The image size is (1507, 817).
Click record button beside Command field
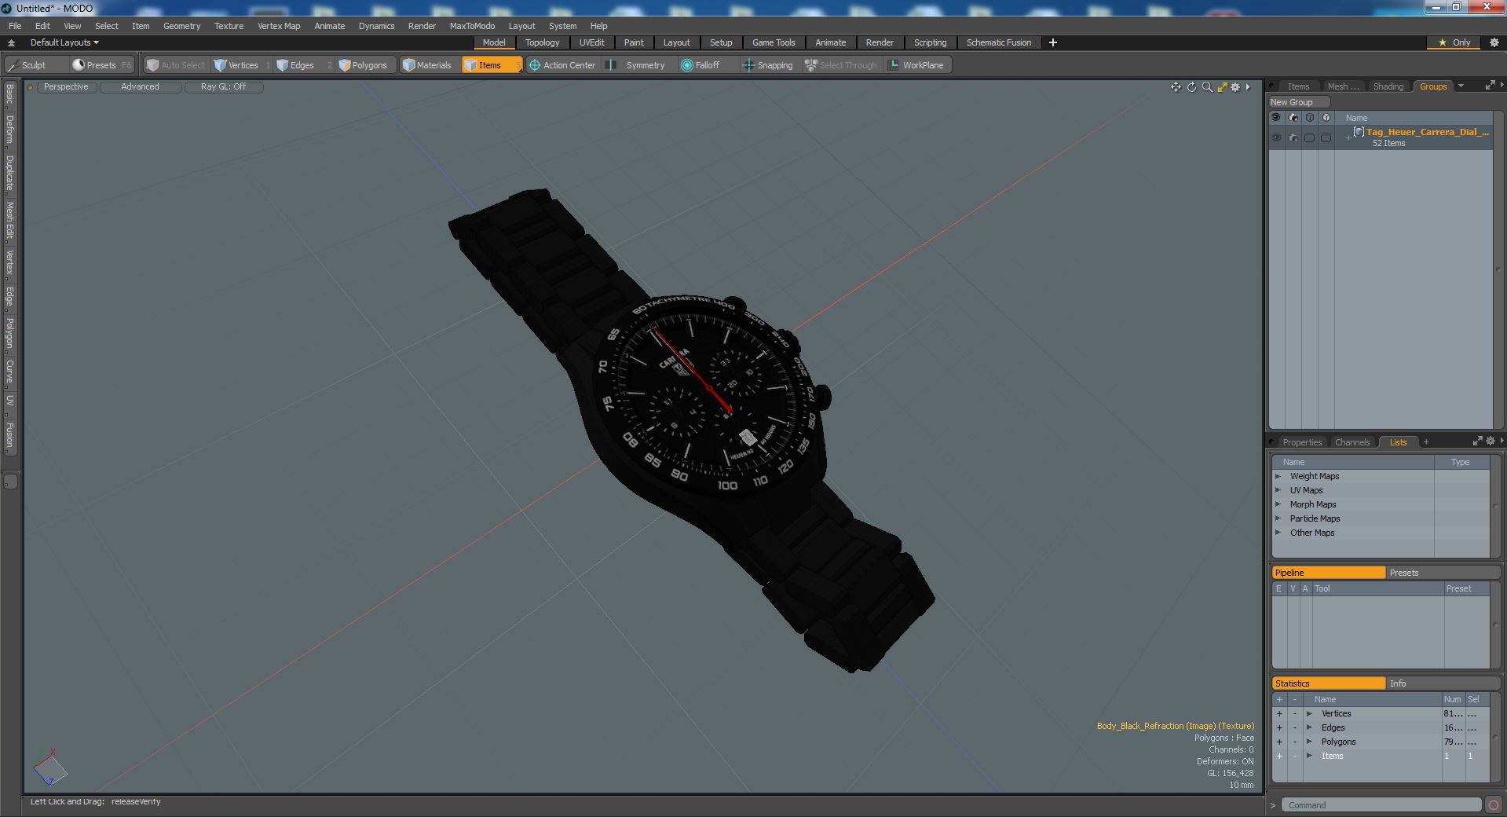(x=1493, y=805)
